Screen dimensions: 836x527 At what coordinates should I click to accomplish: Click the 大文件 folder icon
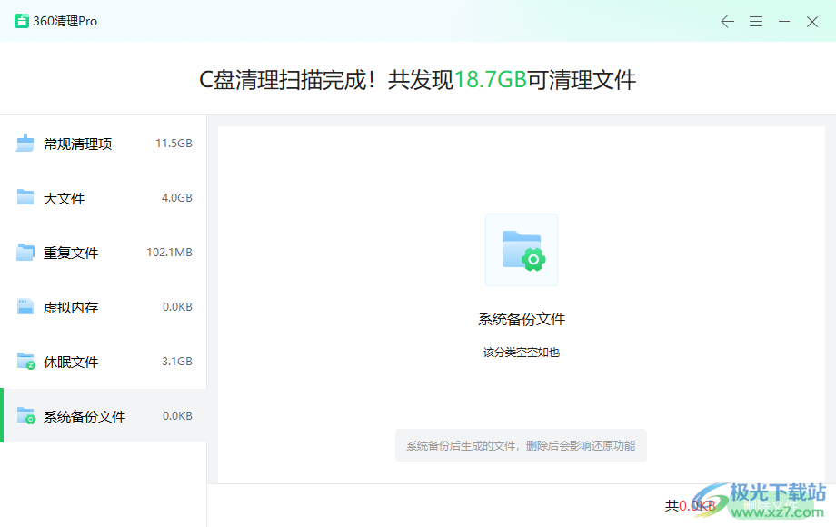point(25,197)
